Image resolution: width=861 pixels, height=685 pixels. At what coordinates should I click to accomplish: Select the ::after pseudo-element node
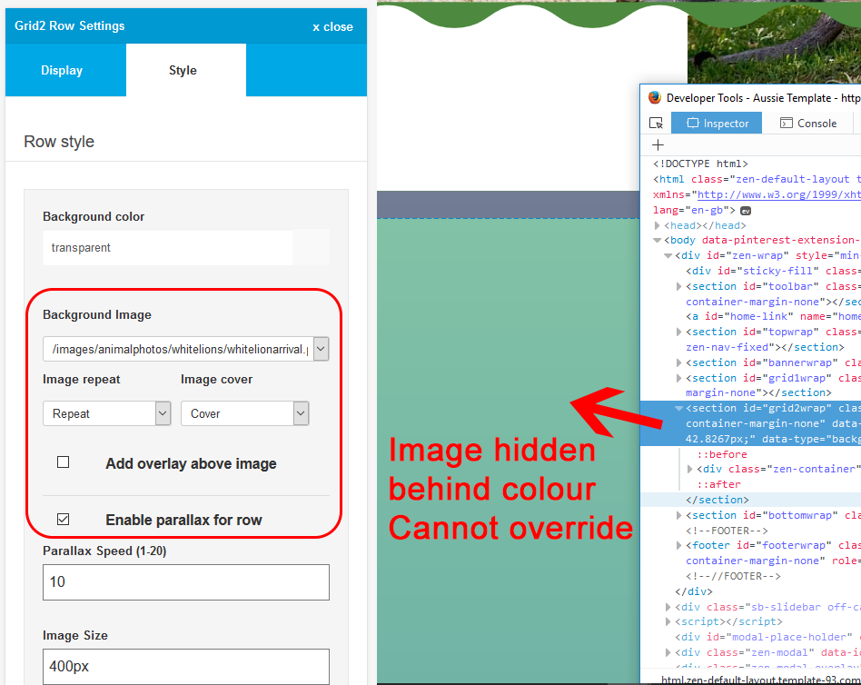(x=718, y=484)
